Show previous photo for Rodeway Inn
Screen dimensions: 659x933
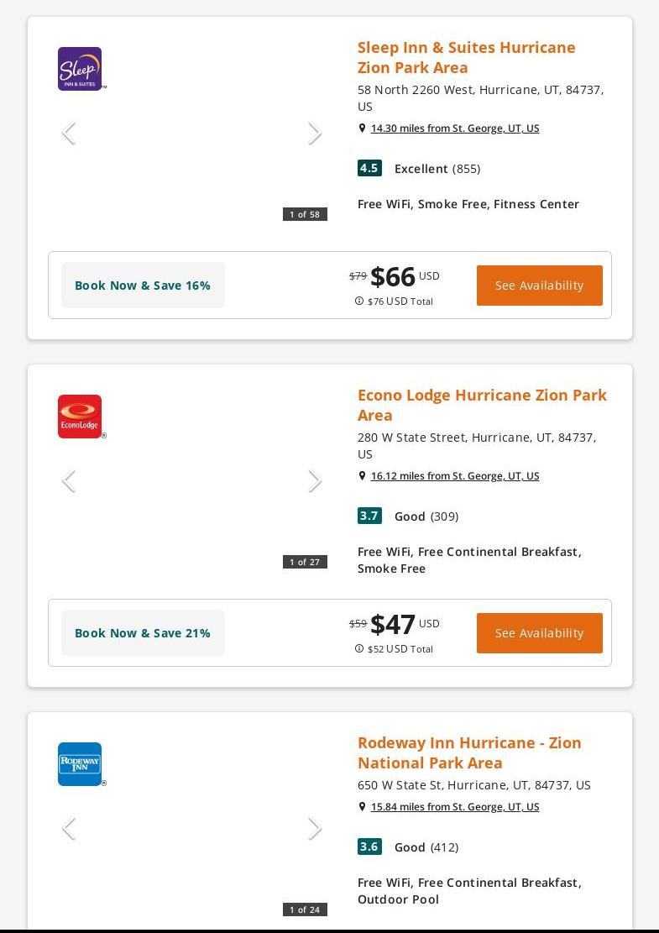(x=69, y=829)
